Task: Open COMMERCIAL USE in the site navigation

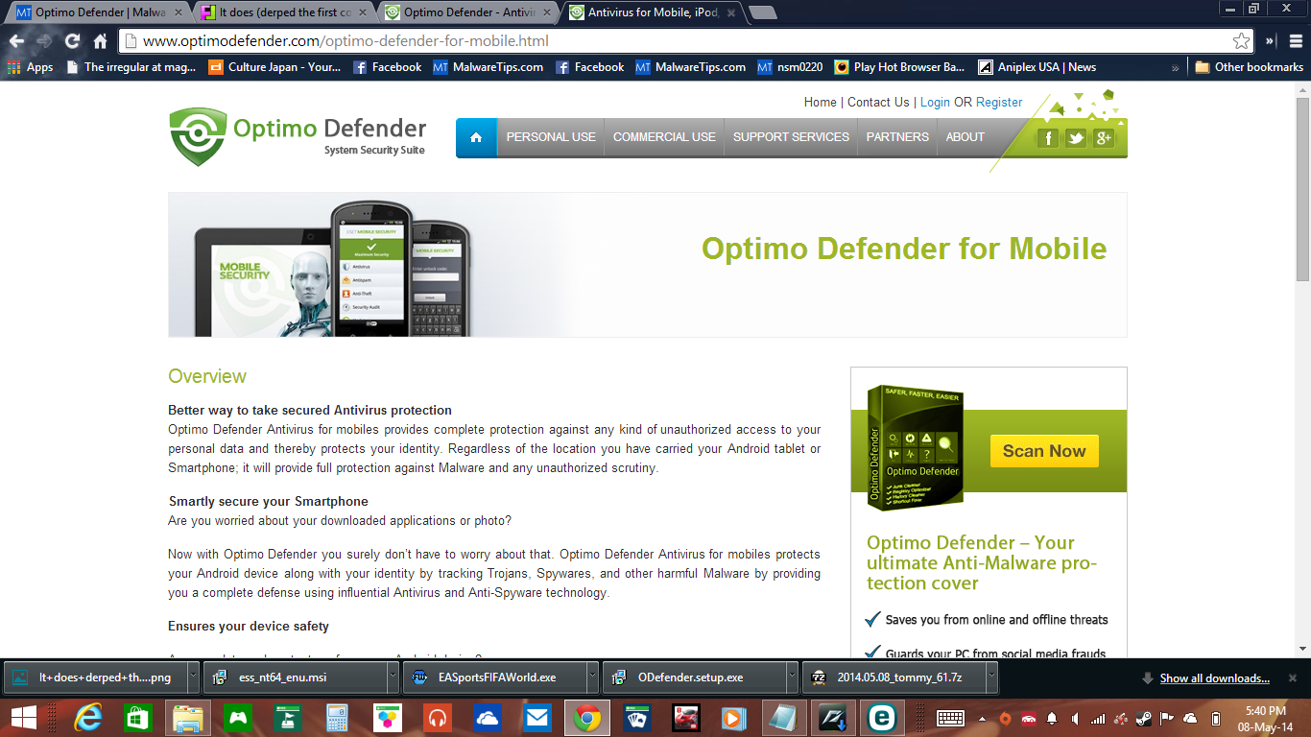Action: 664,137
